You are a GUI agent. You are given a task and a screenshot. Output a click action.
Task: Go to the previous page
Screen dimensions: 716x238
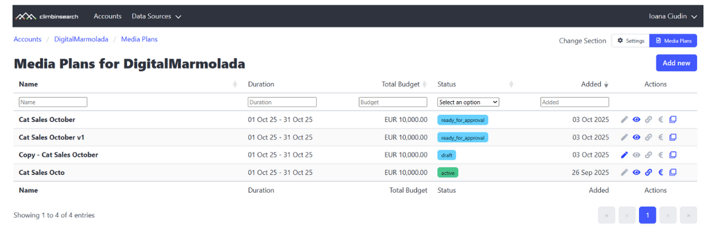click(x=627, y=215)
